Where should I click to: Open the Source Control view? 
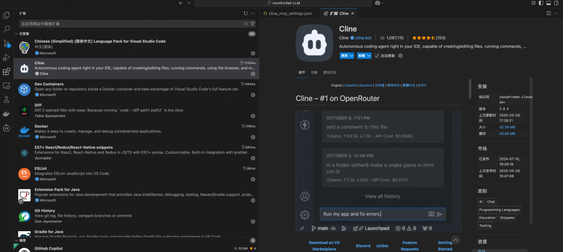pyautogui.click(x=7, y=44)
